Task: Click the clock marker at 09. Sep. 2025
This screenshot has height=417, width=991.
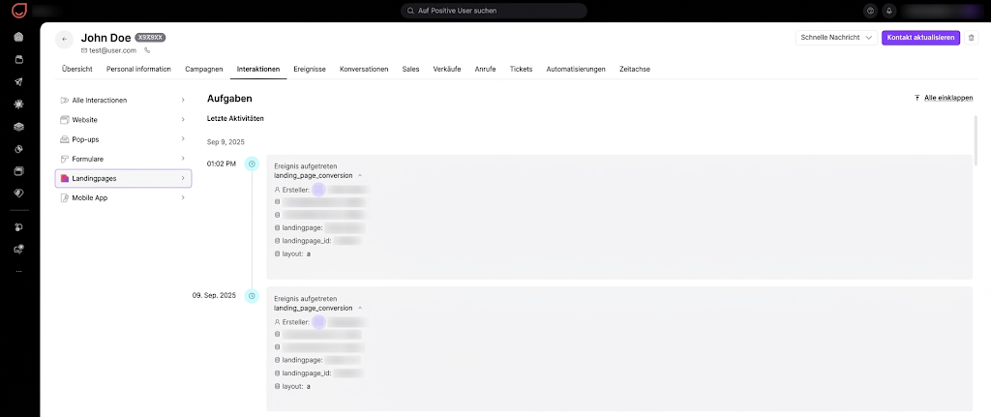Action: point(252,296)
